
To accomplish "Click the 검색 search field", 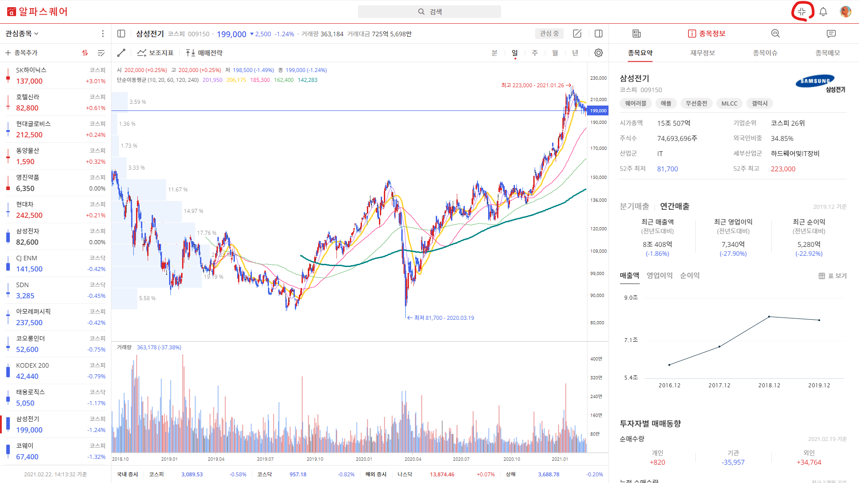I will tap(429, 12).
